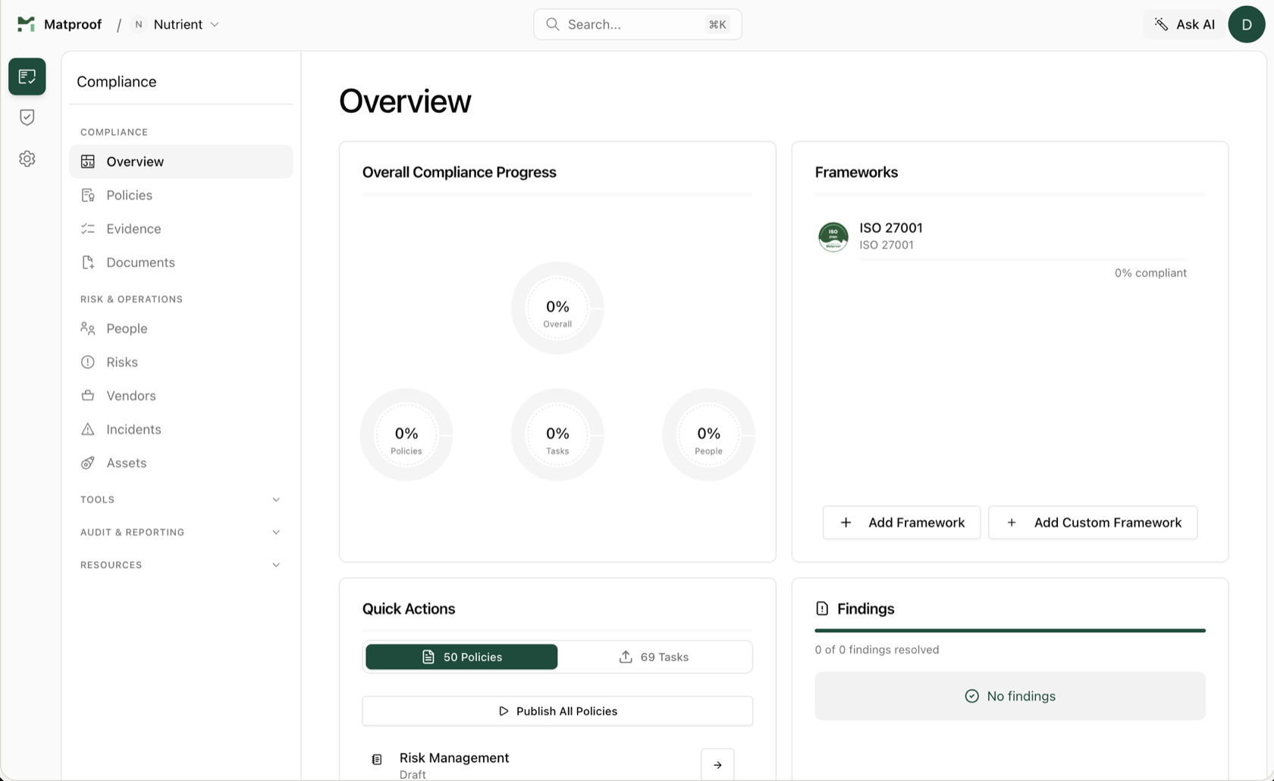Open Risk Management with the arrow button
The image size is (1274, 781).
pos(717,764)
